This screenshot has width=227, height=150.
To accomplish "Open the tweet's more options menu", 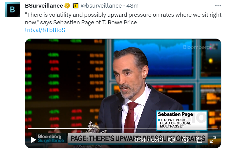I will [x=218, y=6].
